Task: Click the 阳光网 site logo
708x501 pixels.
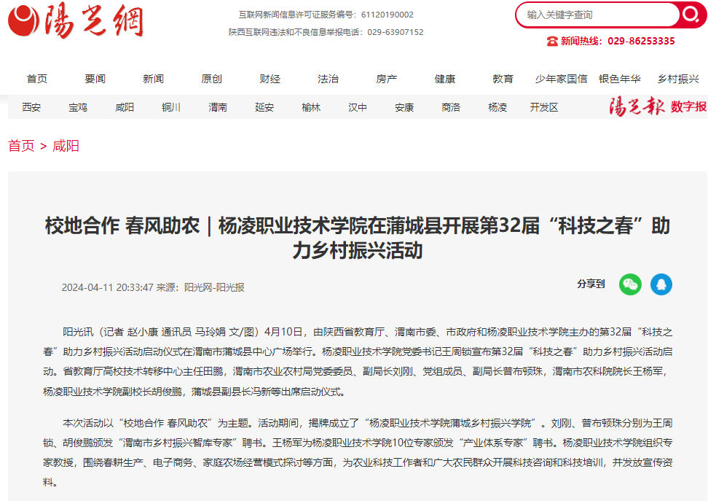Action: [x=76, y=22]
